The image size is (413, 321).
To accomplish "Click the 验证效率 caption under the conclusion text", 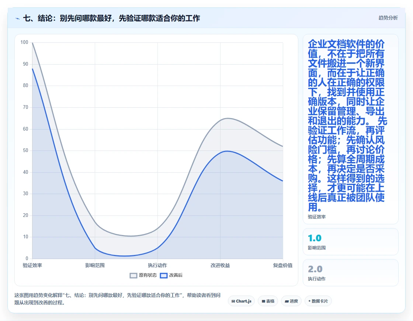I will pyautogui.click(x=317, y=217).
